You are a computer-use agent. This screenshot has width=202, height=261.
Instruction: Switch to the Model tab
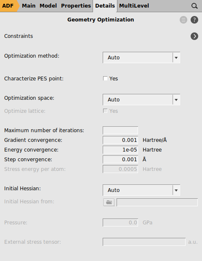click(x=48, y=6)
